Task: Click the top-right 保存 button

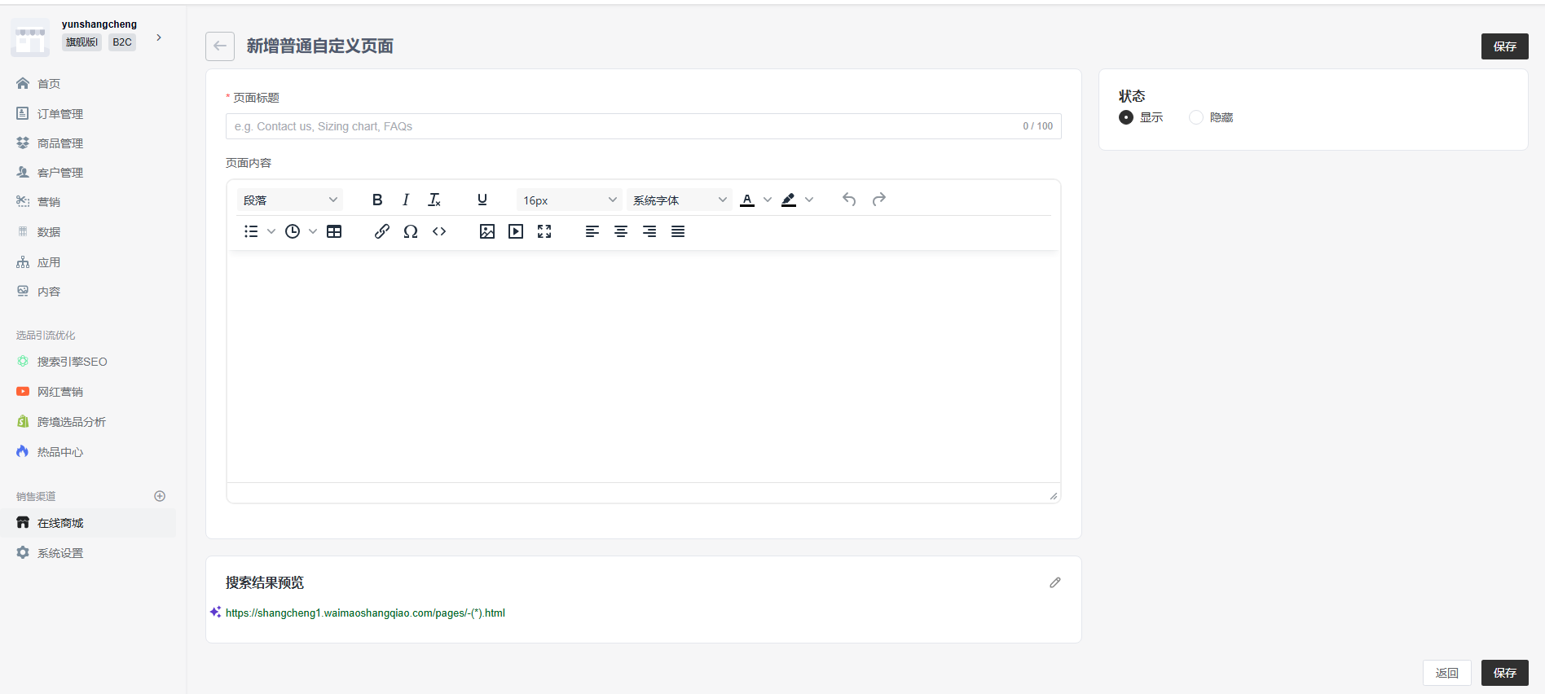Action: [1504, 46]
